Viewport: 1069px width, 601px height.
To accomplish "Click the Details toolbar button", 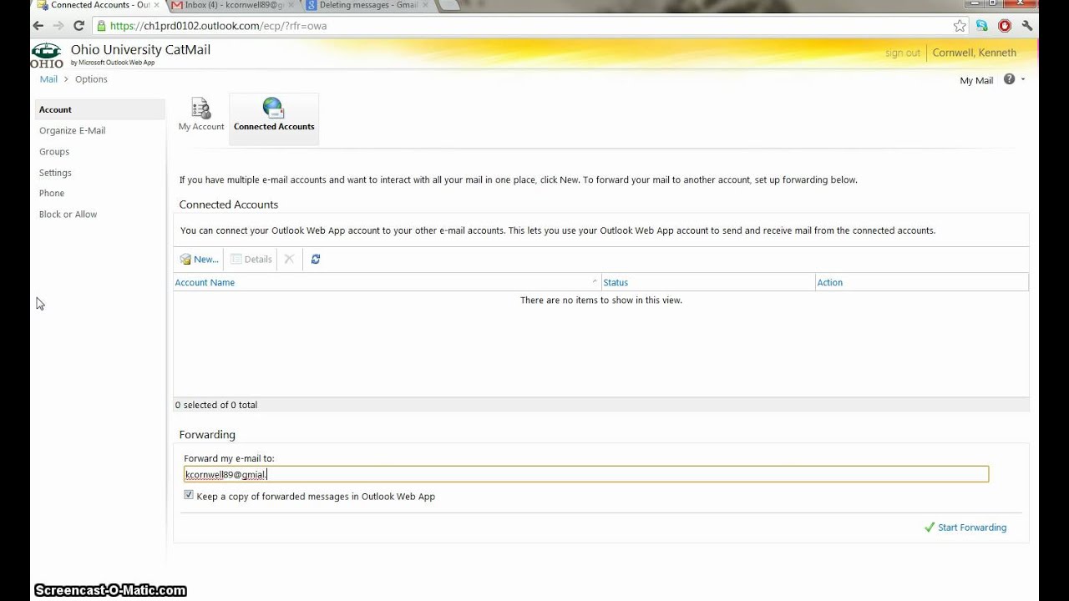I will tap(251, 259).
